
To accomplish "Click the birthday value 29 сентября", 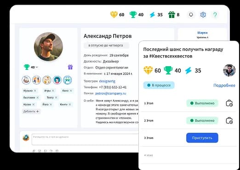I will (119, 55).
